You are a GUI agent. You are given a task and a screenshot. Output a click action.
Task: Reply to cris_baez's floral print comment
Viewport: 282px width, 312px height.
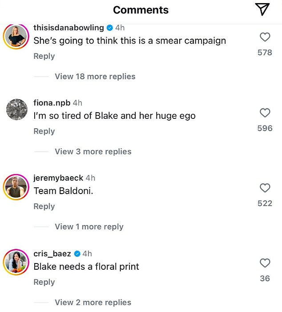click(x=44, y=282)
